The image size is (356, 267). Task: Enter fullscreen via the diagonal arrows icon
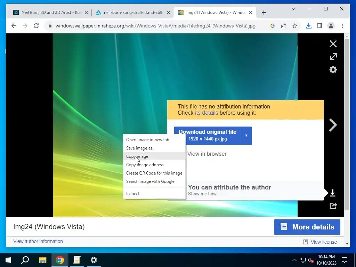(333, 57)
